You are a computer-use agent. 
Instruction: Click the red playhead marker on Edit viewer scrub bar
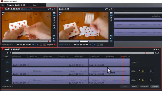click(x=49, y=41)
